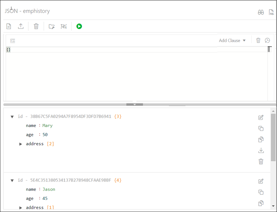This screenshot has height=212, width=277.
Task: Click the clone icon for Jason document
Action: [261, 192]
